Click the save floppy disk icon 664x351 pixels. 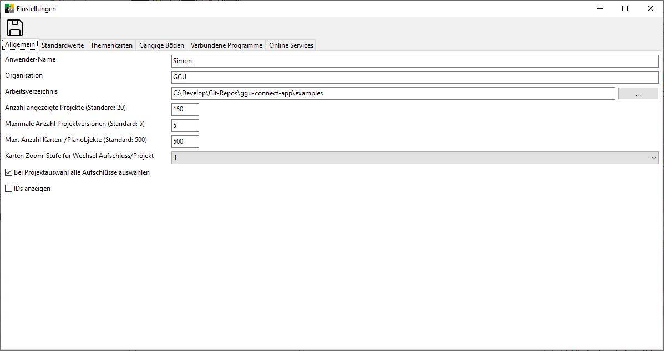[15, 28]
